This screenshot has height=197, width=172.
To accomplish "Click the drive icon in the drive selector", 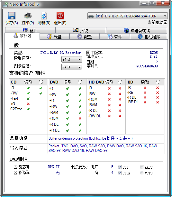I will [x=91, y=16].
